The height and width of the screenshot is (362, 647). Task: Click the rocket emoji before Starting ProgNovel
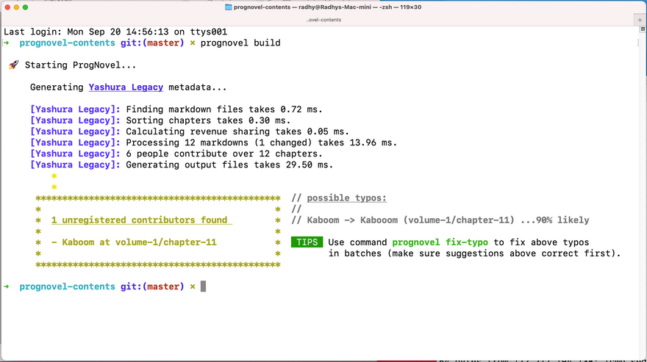coord(13,65)
